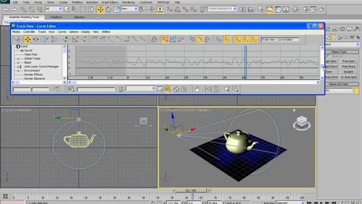The image size is (362, 204).
Task: Activate the Select and Rotate tool
Action: pos(109,10)
